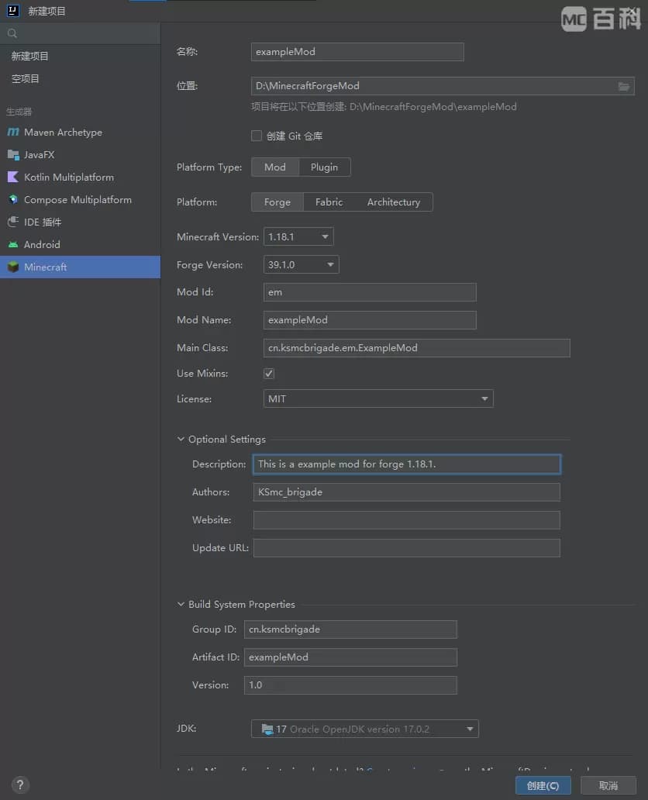Image resolution: width=648 pixels, height=800 pixels.
Task: Click the project name field
Action: click(x=357, y=52)
